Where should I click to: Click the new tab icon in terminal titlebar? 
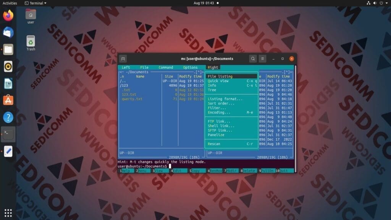pyautogui.click(x=123, y=59)
